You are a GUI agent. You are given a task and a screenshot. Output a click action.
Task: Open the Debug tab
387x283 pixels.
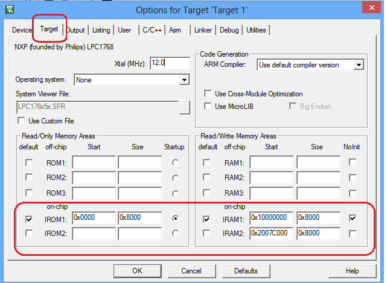229,30
